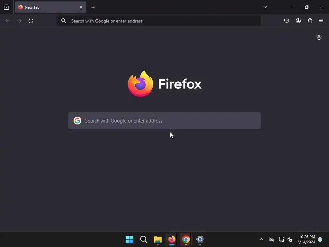Open Settings gear app in taskbar
This screenshot has width=329, height=247.
click(x=200, y=239)
